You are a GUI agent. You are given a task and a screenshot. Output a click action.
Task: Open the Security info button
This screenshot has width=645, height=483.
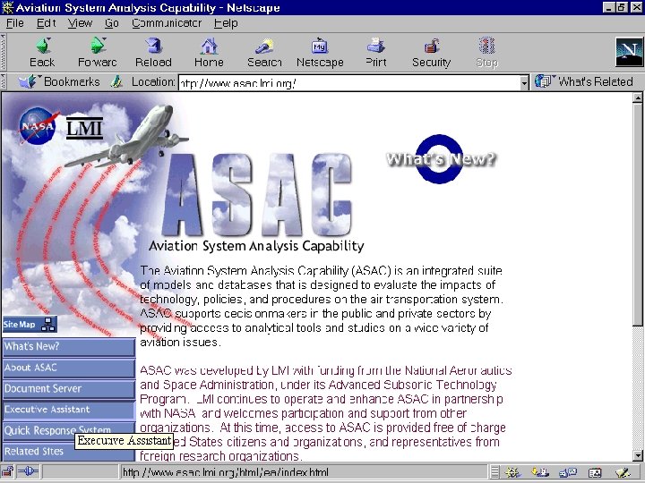(432, 52)
